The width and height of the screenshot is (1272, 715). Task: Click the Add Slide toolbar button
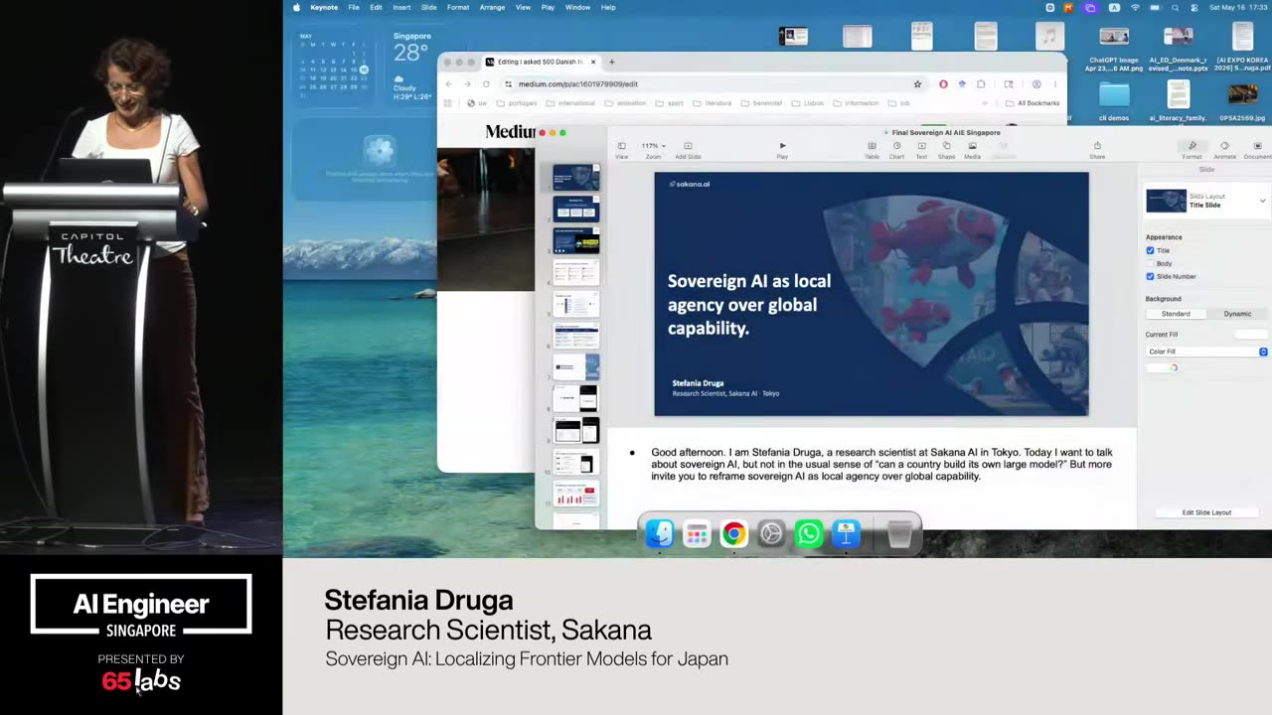pos(688,149)
